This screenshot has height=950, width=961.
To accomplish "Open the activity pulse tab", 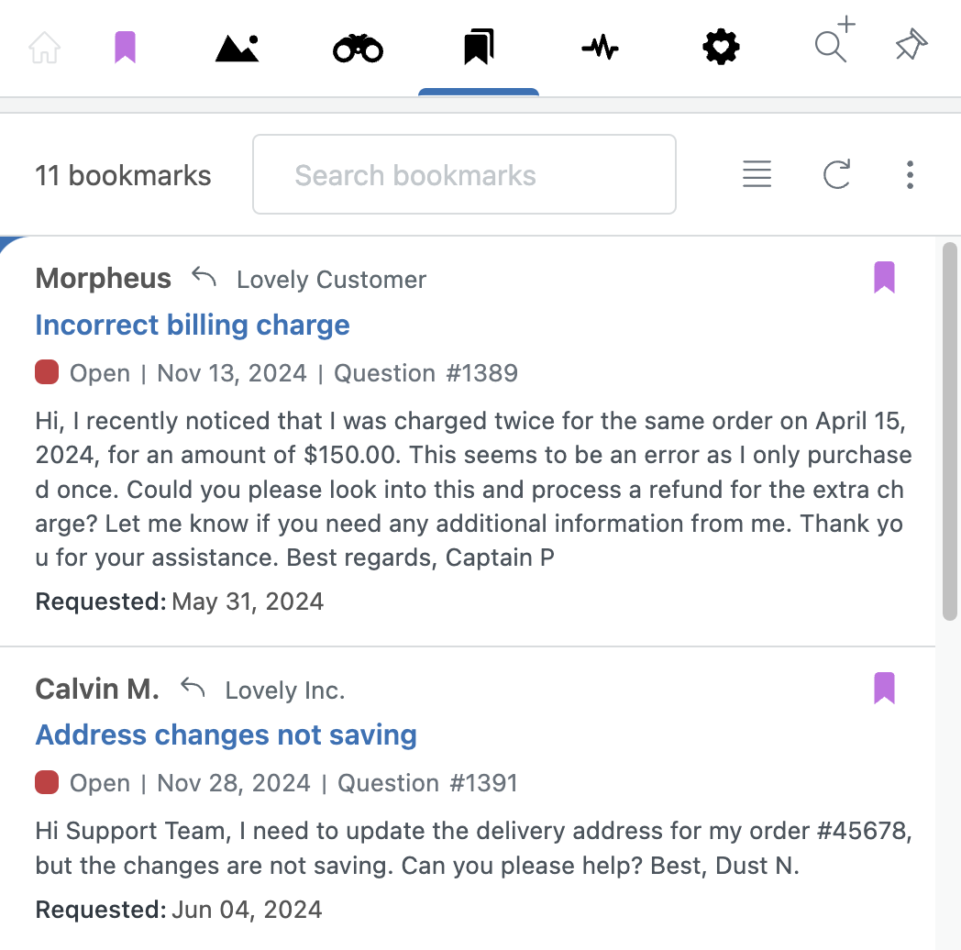I will 600,47.
